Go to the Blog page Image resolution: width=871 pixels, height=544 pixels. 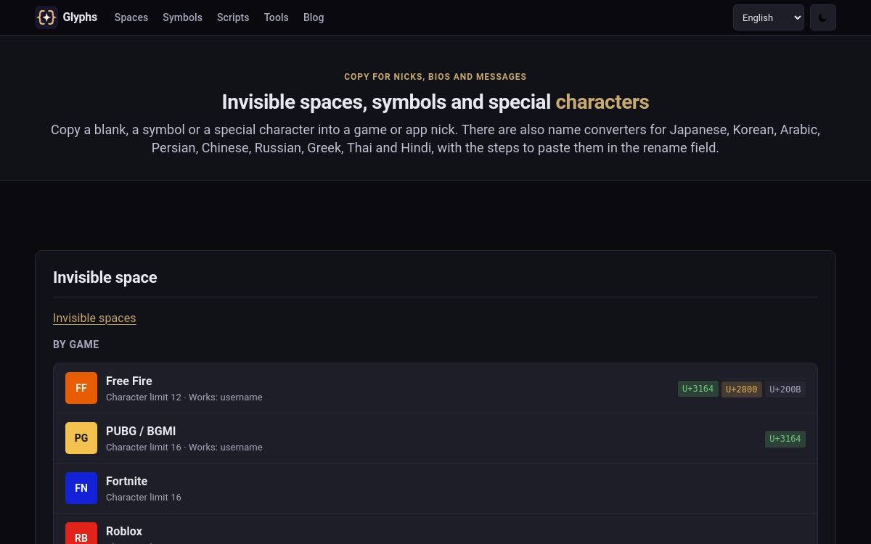(x=314, y=17)
